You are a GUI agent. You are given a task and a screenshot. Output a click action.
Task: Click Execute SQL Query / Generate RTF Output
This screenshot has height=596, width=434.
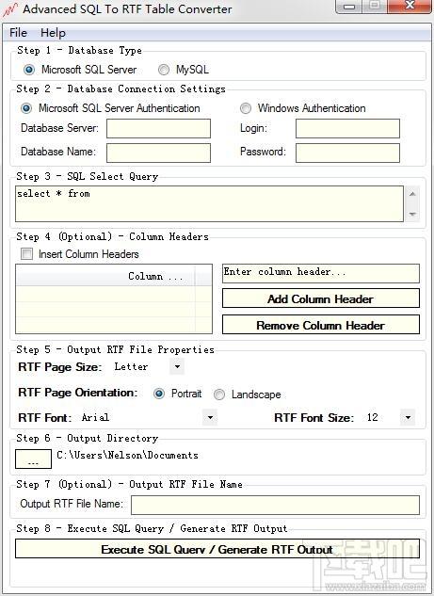tap(217, 549)
